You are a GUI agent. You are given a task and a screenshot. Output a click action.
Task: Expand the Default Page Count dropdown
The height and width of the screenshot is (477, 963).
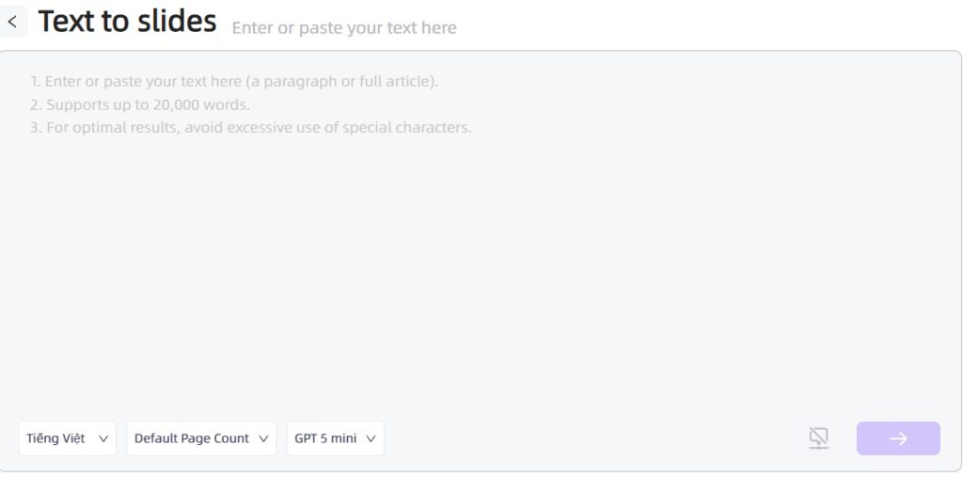pyautogui.click(x=201, y=438)
